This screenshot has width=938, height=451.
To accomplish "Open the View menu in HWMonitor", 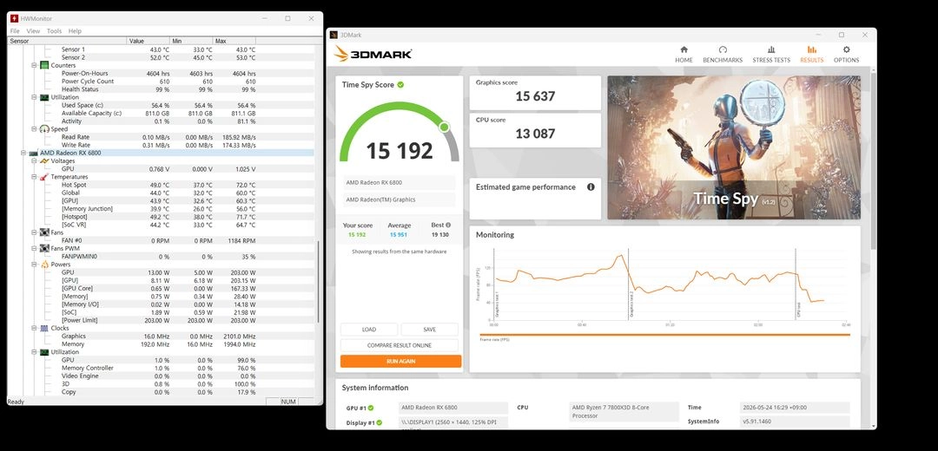I will pos(34,31).
